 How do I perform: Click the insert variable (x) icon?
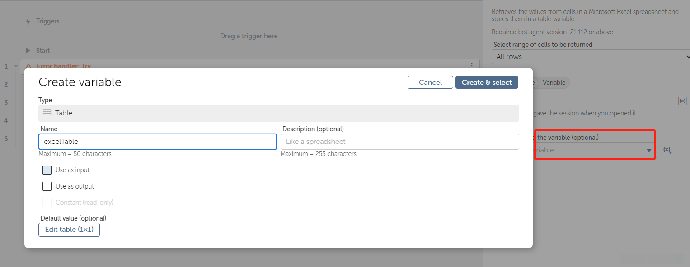click(x=682, y=101)
